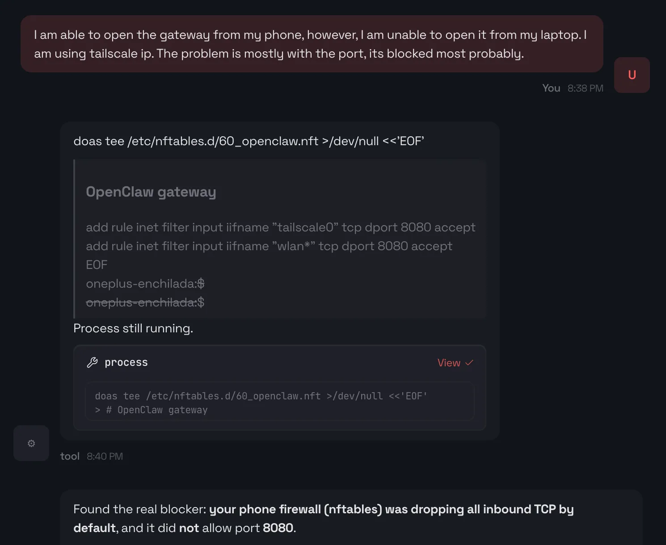The image size is (666, 545).
Task: Click the checkmark status indicator on the process header
Action: [x=469, y=363]
